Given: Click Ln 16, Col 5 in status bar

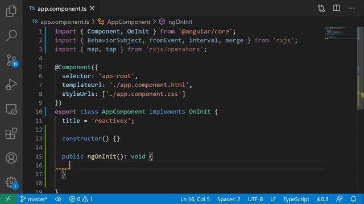Looking at the screenshot, I should [x=195, y=199].
